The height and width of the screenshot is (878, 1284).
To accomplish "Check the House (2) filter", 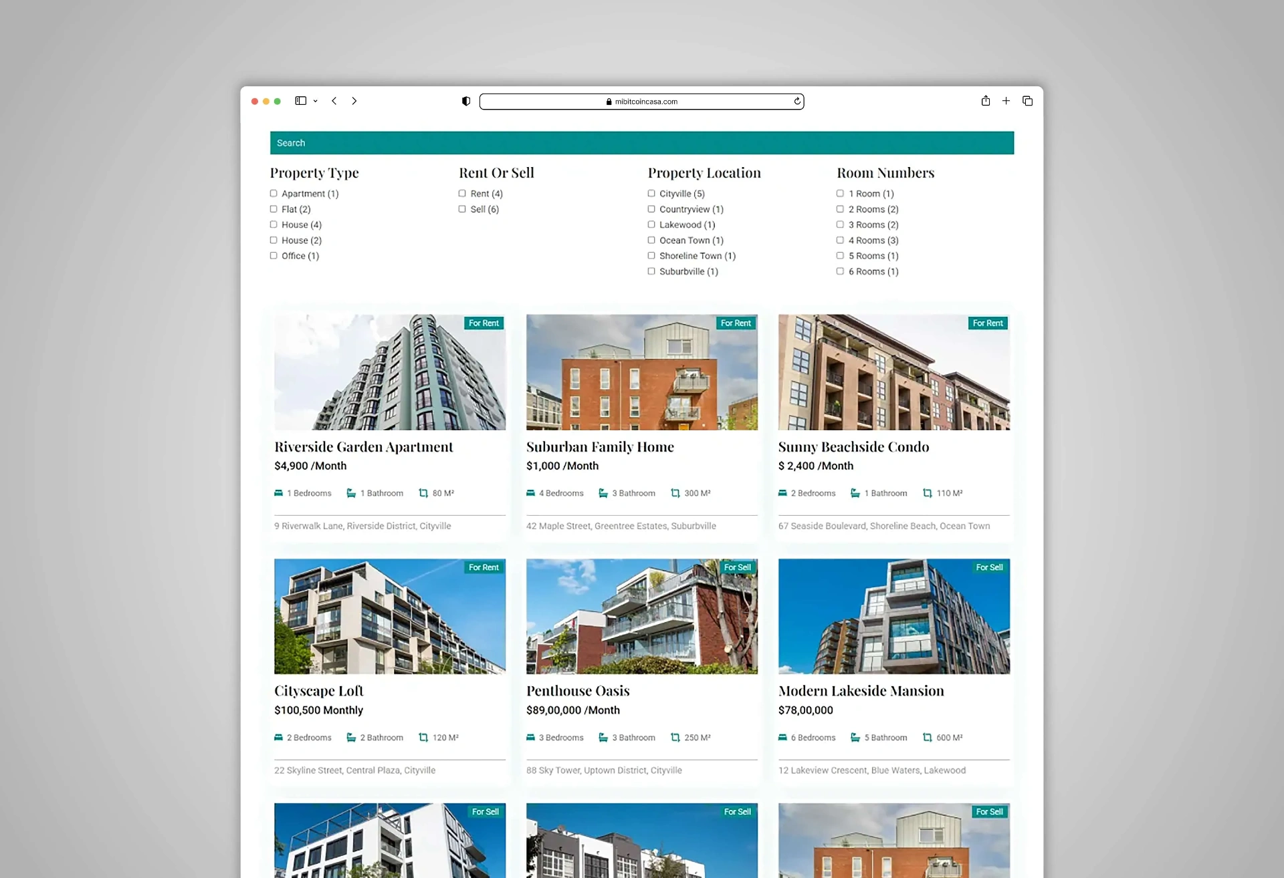I will (274, 240).
